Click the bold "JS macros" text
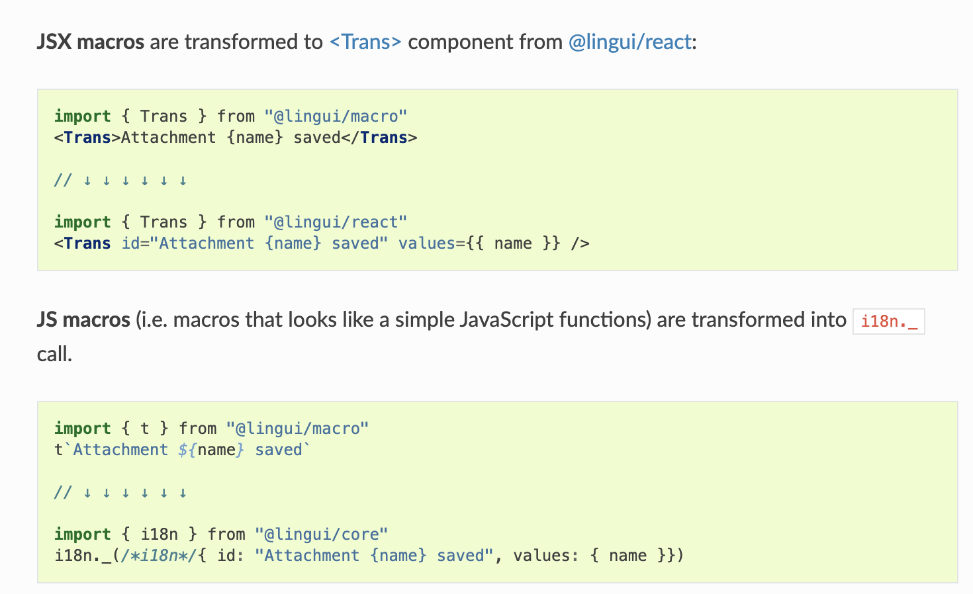973x594 pixels. [83, 320]
